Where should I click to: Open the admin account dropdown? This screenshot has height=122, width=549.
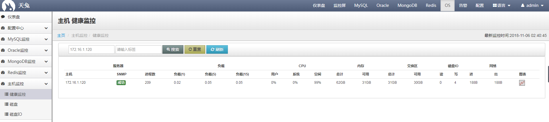[532, 5]
